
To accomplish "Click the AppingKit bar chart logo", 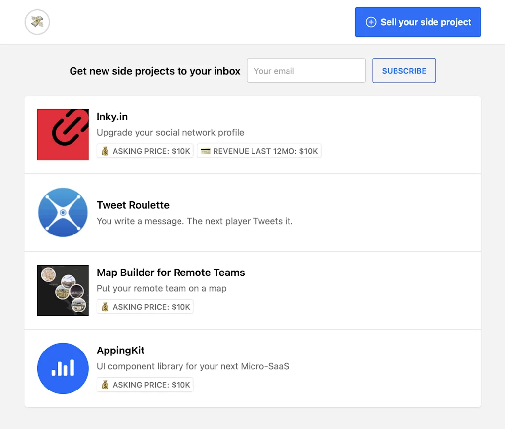I will click(63, 368).
